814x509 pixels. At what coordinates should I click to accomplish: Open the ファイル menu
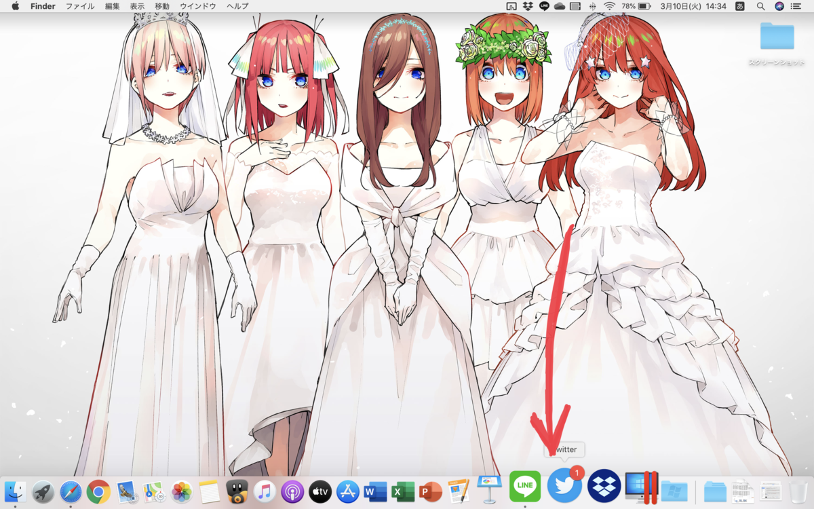point(80,6)
